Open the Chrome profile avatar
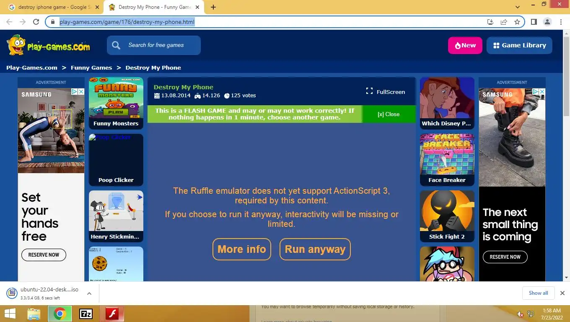570x322 pixels. pos(547,22)
